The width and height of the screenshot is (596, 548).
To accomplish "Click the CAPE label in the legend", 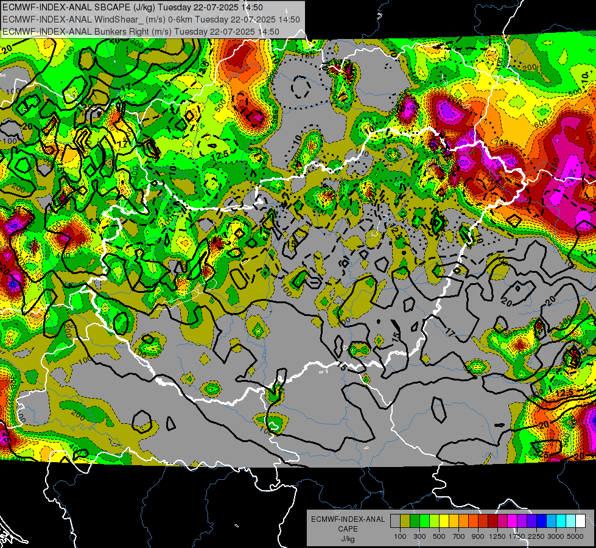I will click(348, 529).
